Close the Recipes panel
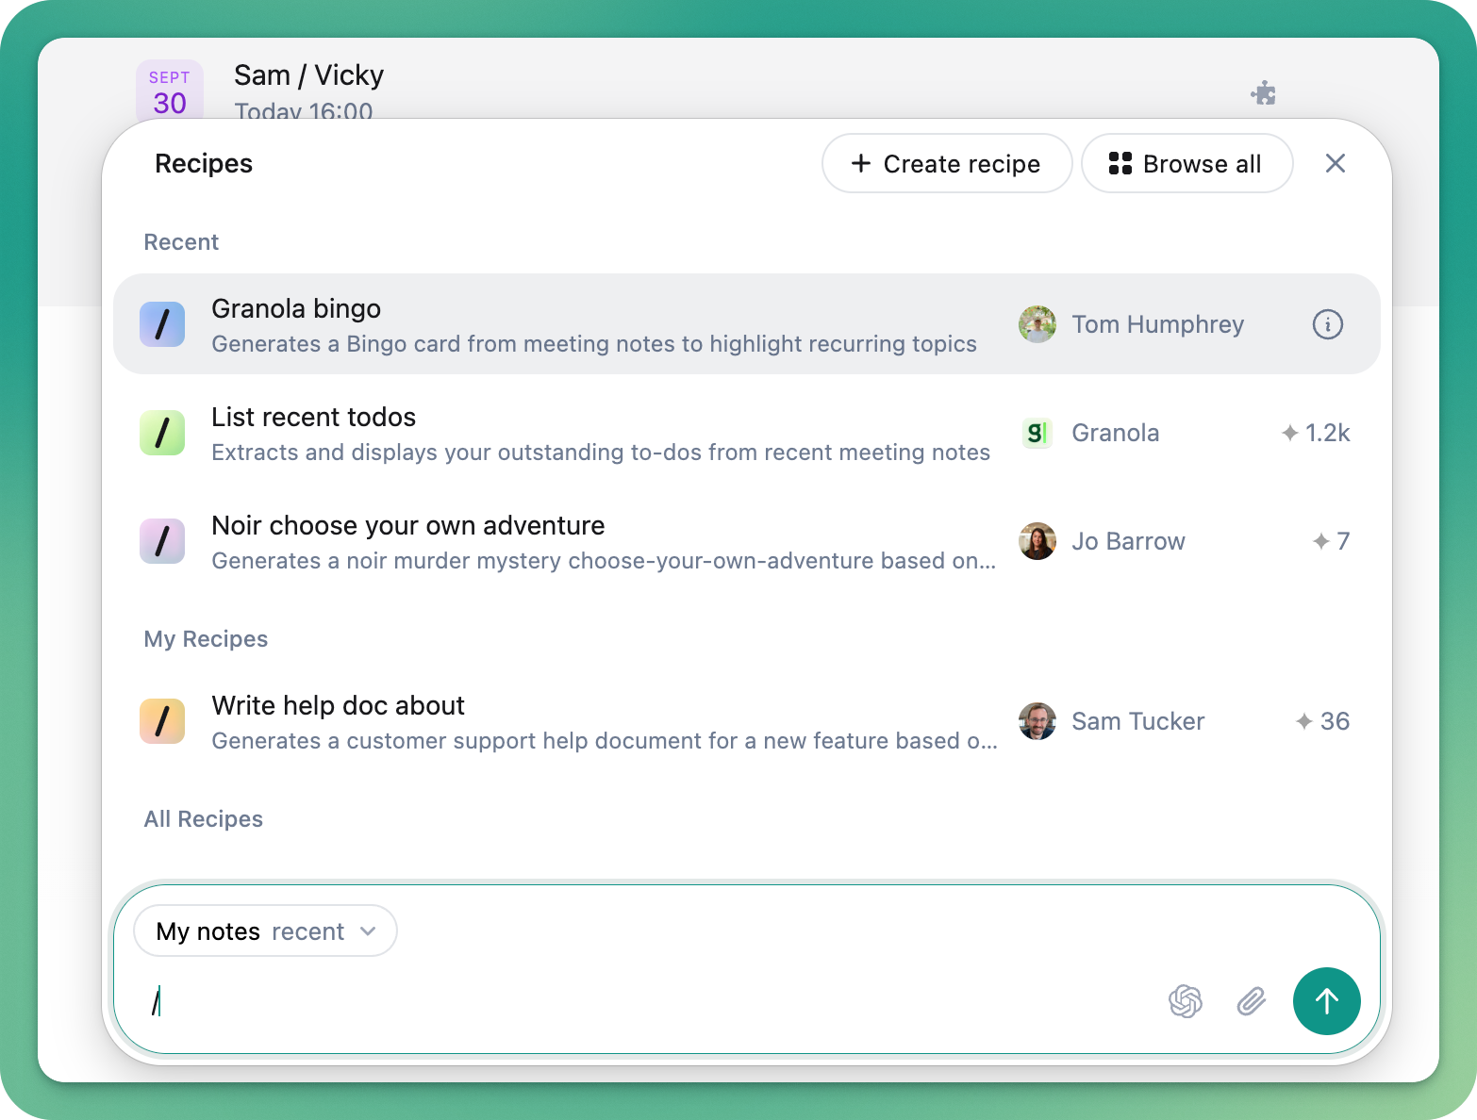Viewport: 1477px width, 1120px height. [x=1335, y=163]
